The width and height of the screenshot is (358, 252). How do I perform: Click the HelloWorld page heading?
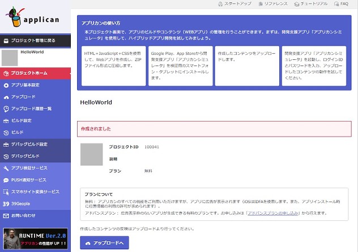pyautogui.click(x=96, y=102)
